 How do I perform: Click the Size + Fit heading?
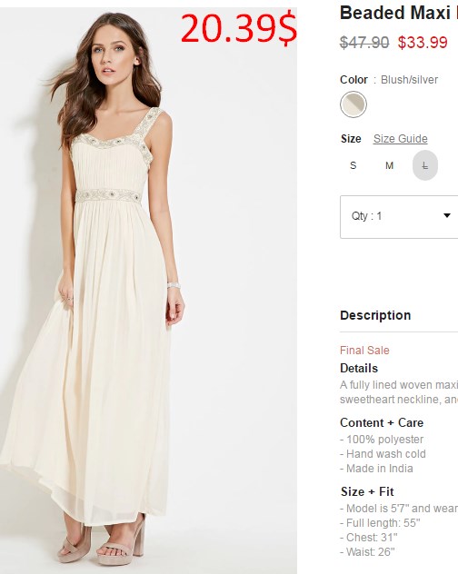click(367, 491)
